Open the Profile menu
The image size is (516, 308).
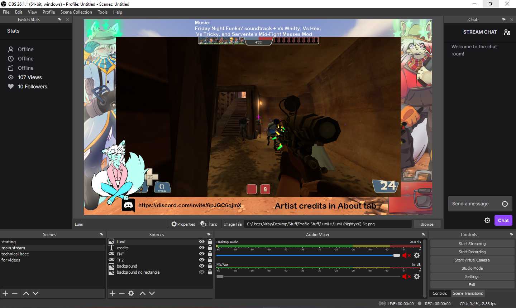click(49, 12)
